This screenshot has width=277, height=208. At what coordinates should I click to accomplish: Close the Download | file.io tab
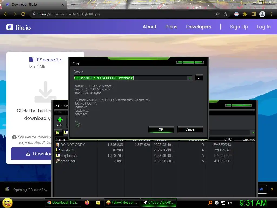62,5
